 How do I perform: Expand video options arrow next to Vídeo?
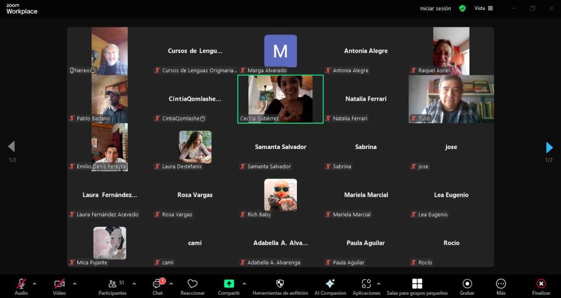point(75,284)
